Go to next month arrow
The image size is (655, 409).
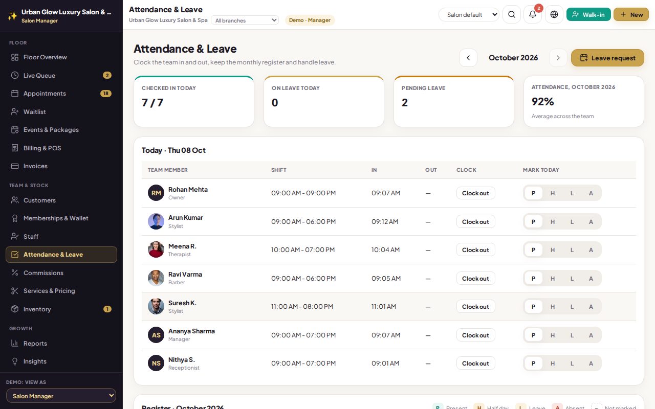point(558,58)
